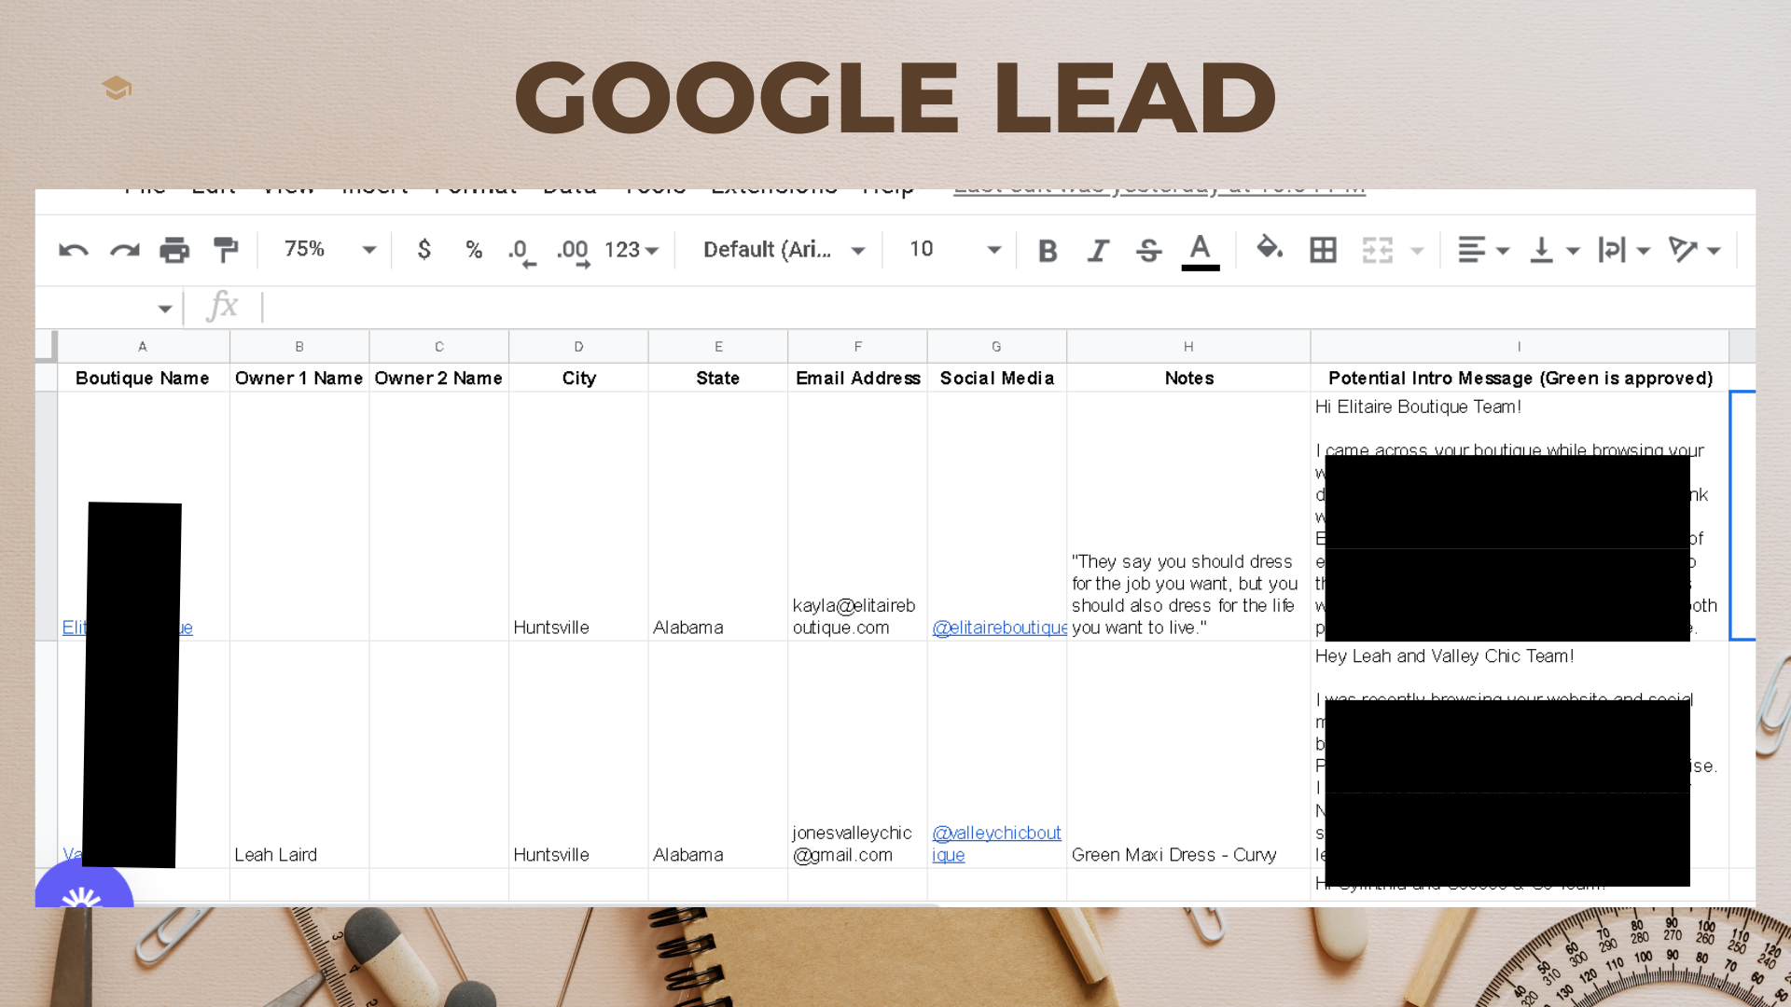Click the Undo arrow icon
This screenshot has width=1791, height=1007.
74,250
